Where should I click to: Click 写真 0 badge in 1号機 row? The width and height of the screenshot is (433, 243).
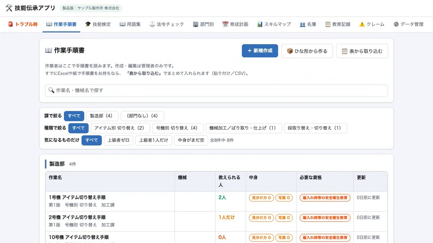(284, 197)
